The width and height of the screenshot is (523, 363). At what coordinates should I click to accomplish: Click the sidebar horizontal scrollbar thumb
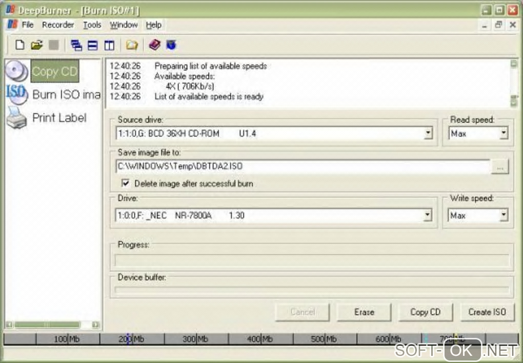point(47,325)
